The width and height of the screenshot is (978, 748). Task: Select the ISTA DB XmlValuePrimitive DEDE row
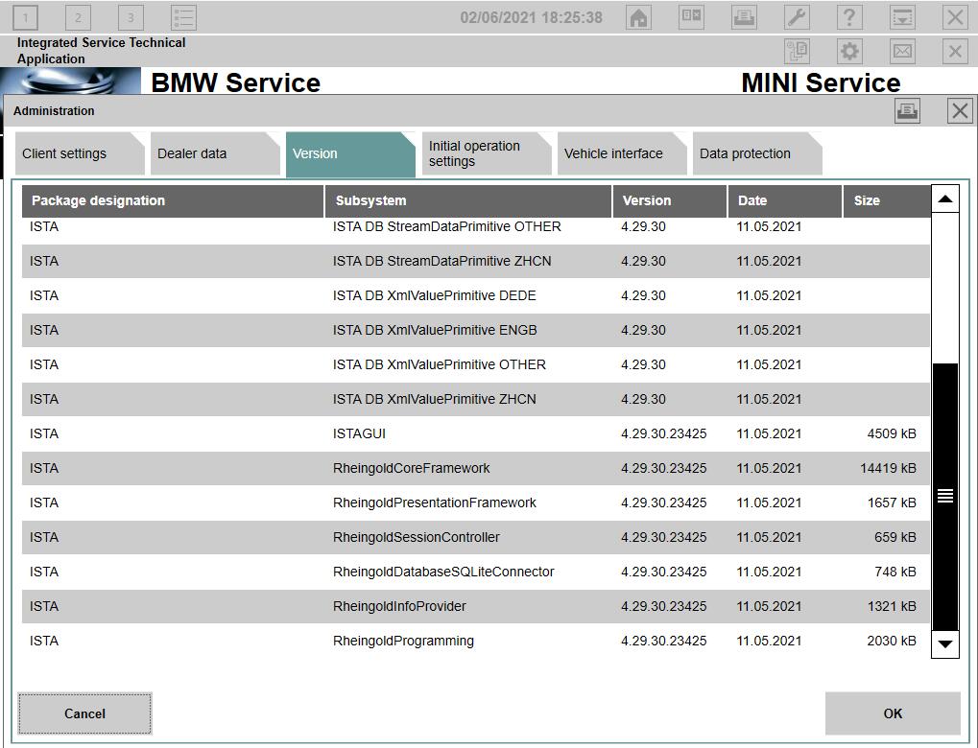pyautogui.click(x=476, y=296)
